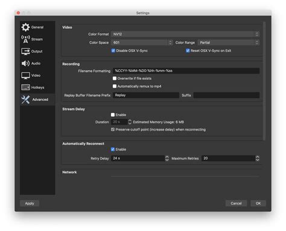The width and height of the screenshot is (286, 231).
Task: Click the Audio speaker icon
Action: pos(25,63)
